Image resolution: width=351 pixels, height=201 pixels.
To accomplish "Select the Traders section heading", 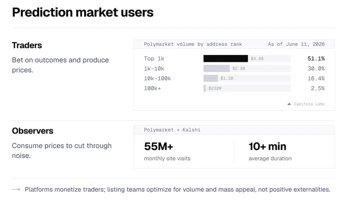I will pos(27,45).
